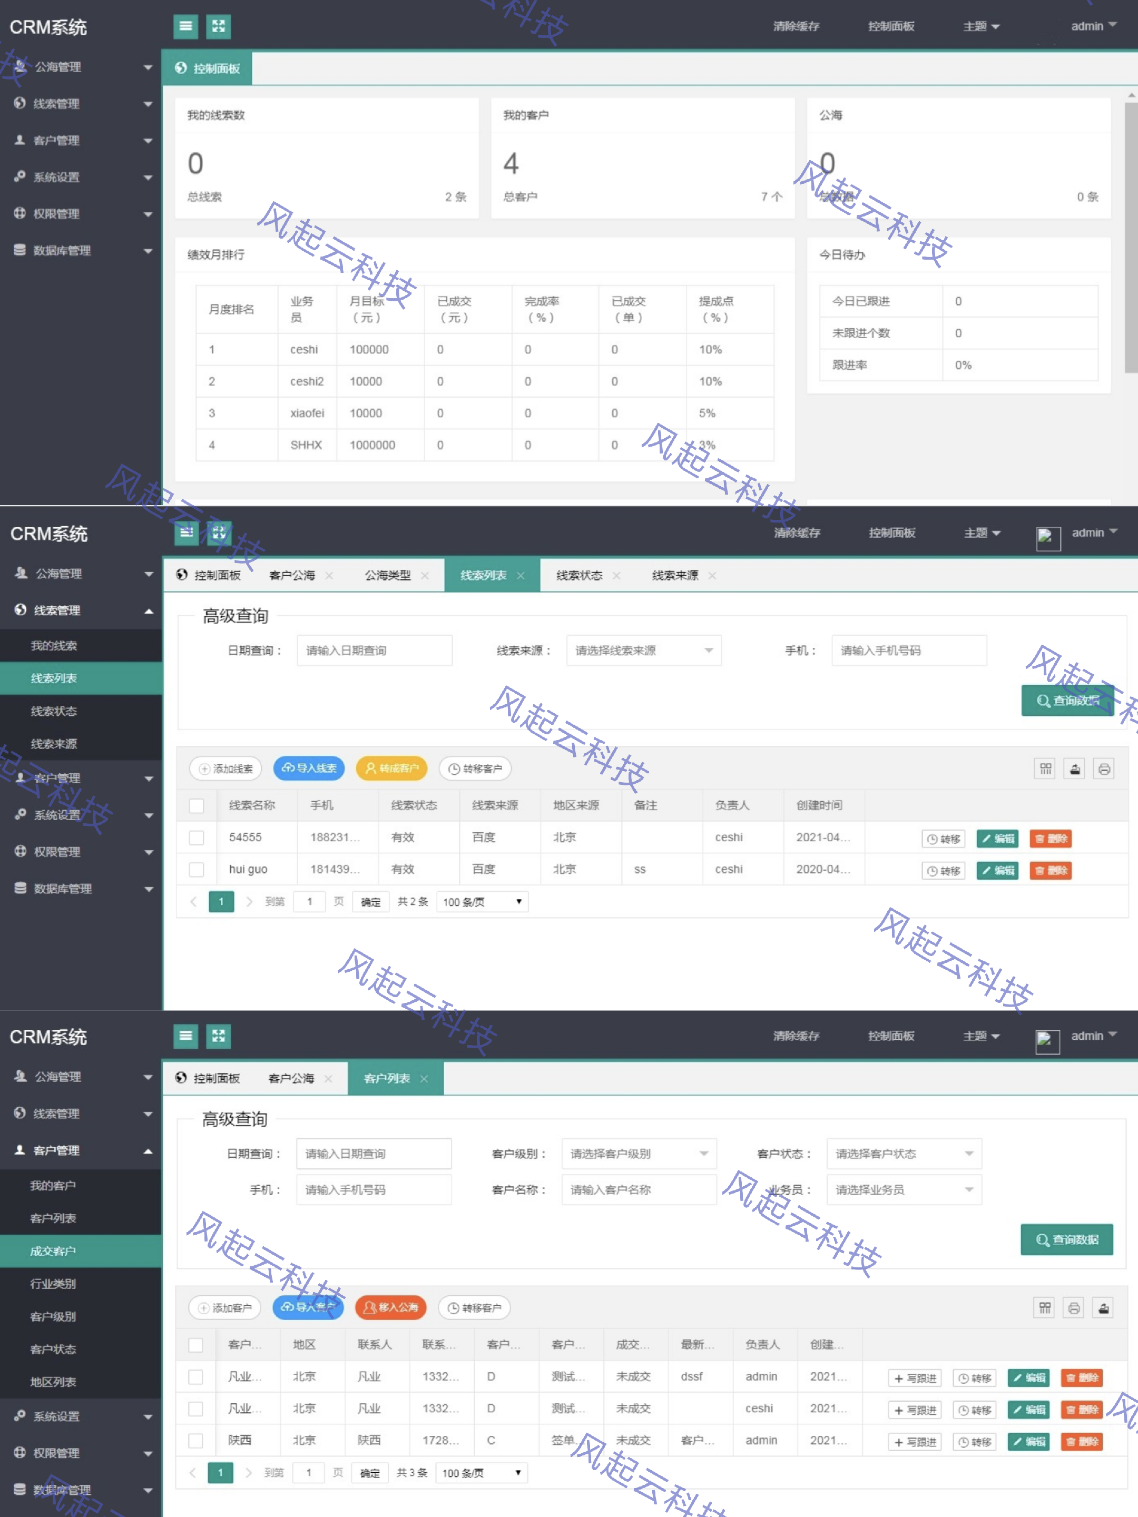The height and width of the screenshot is (1517, 1138).
Task: Collapse 线索管理 in 线索列表 screen sidebar
Action: tap(81, 610)
